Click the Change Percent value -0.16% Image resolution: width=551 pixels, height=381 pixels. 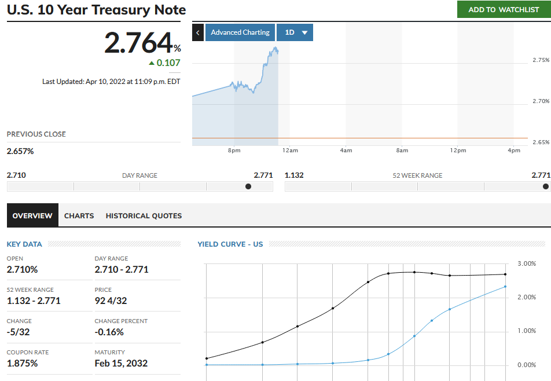point(109,332)
